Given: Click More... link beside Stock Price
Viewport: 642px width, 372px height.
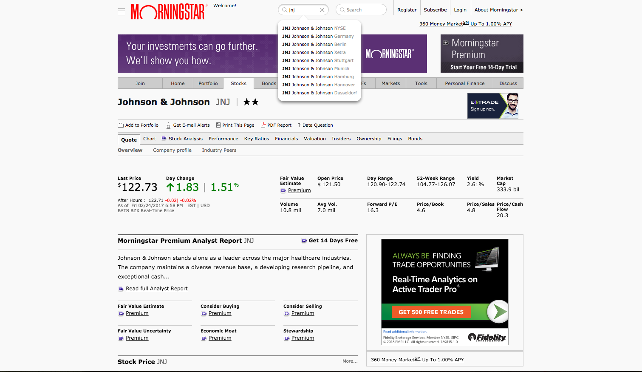Looking at the screenshot, I should pos(350,361).
